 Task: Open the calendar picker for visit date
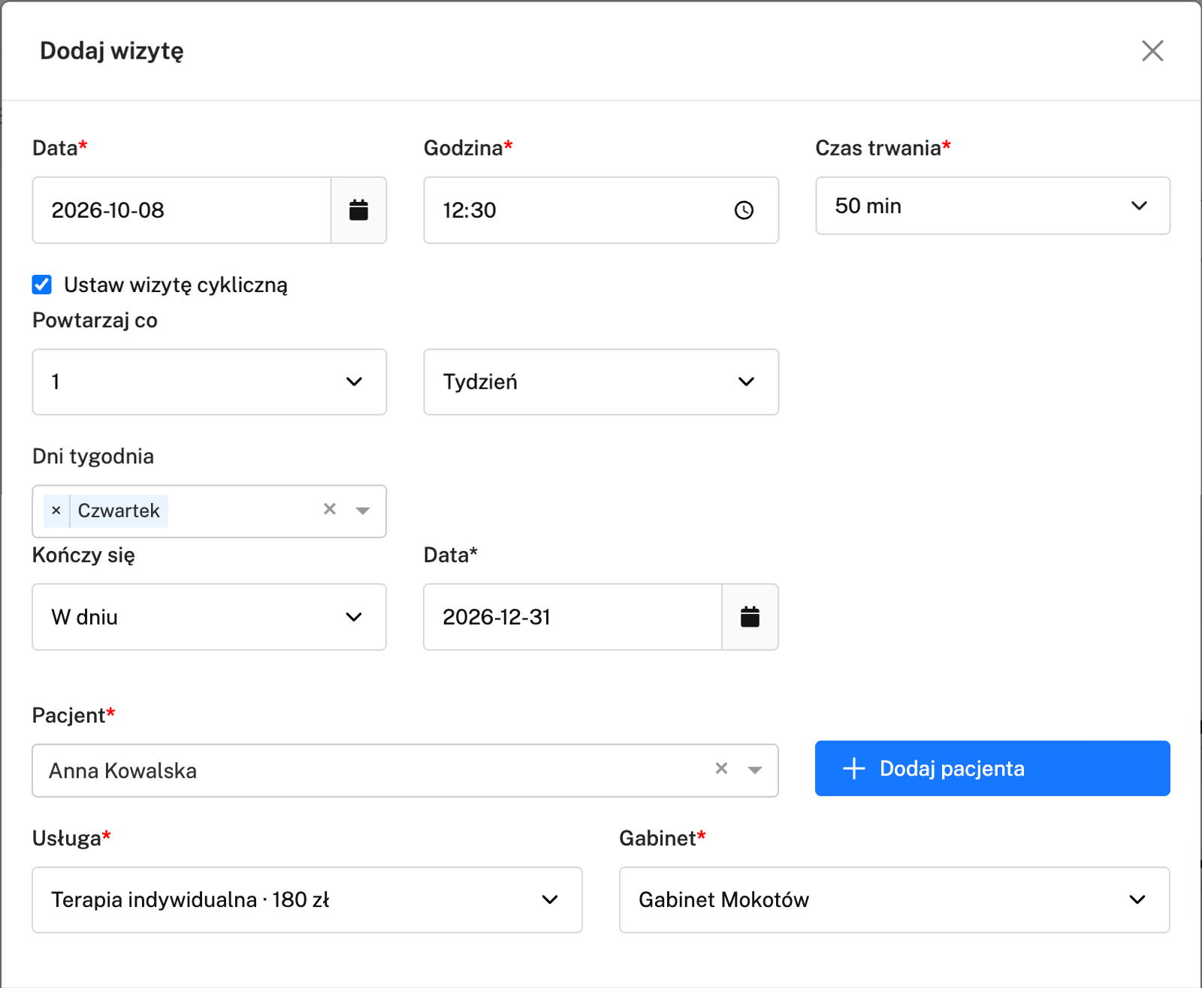(x=359, y=210)
